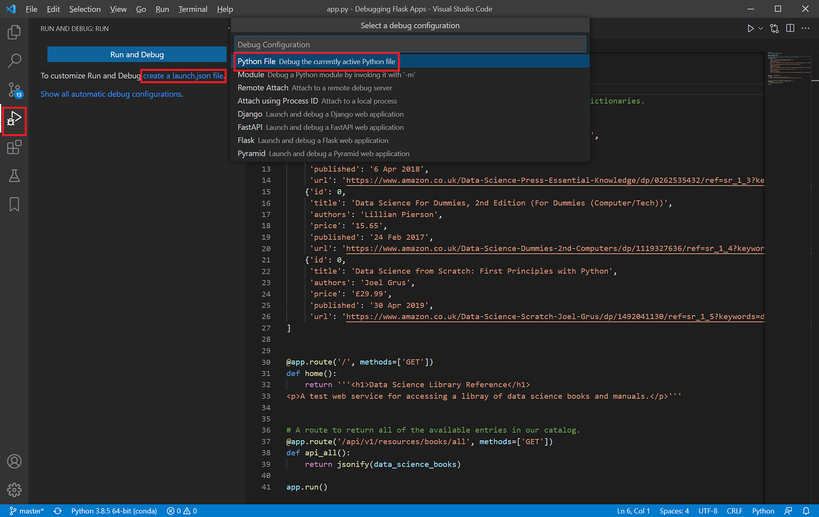This screenshot has width=819, height=517.
Task: Select the Flask debug configuration
Action: point(410,140)
